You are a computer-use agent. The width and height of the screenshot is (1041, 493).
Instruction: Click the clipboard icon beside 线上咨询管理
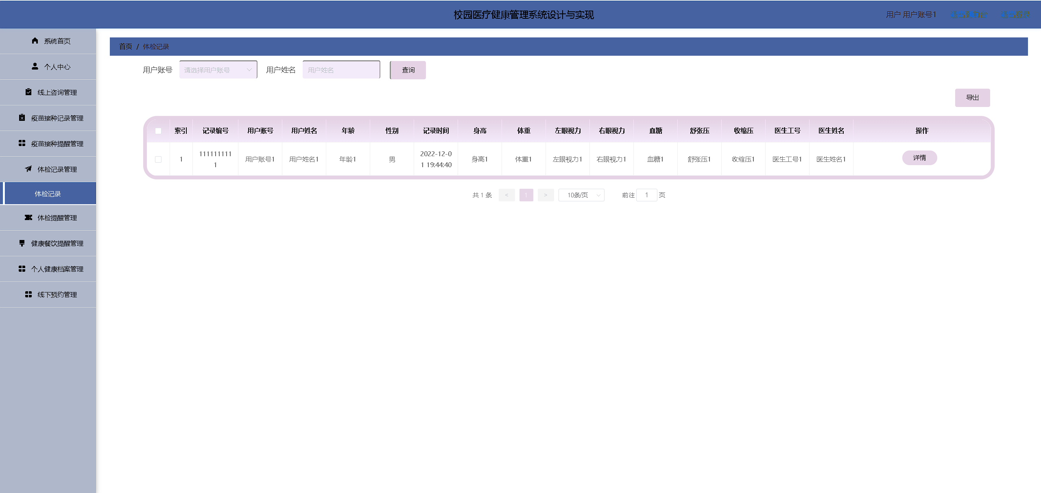click(28, 92)
